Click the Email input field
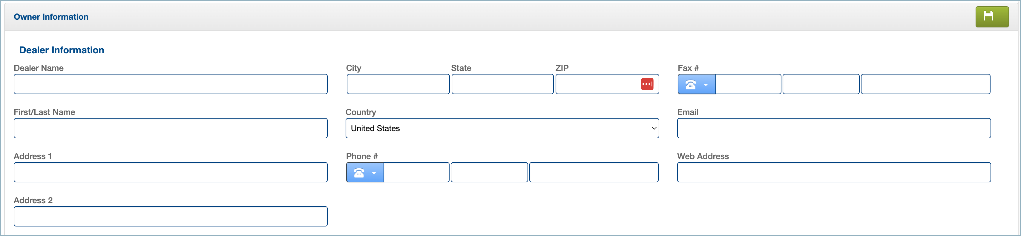 coord(833,128)
